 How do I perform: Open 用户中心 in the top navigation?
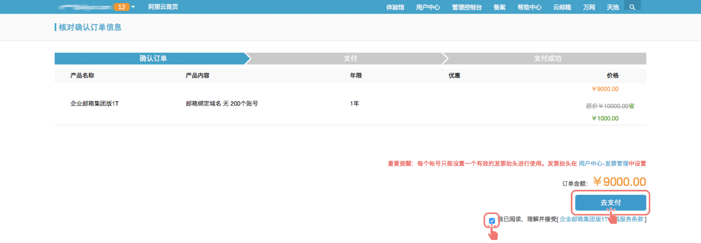point(428,7)
